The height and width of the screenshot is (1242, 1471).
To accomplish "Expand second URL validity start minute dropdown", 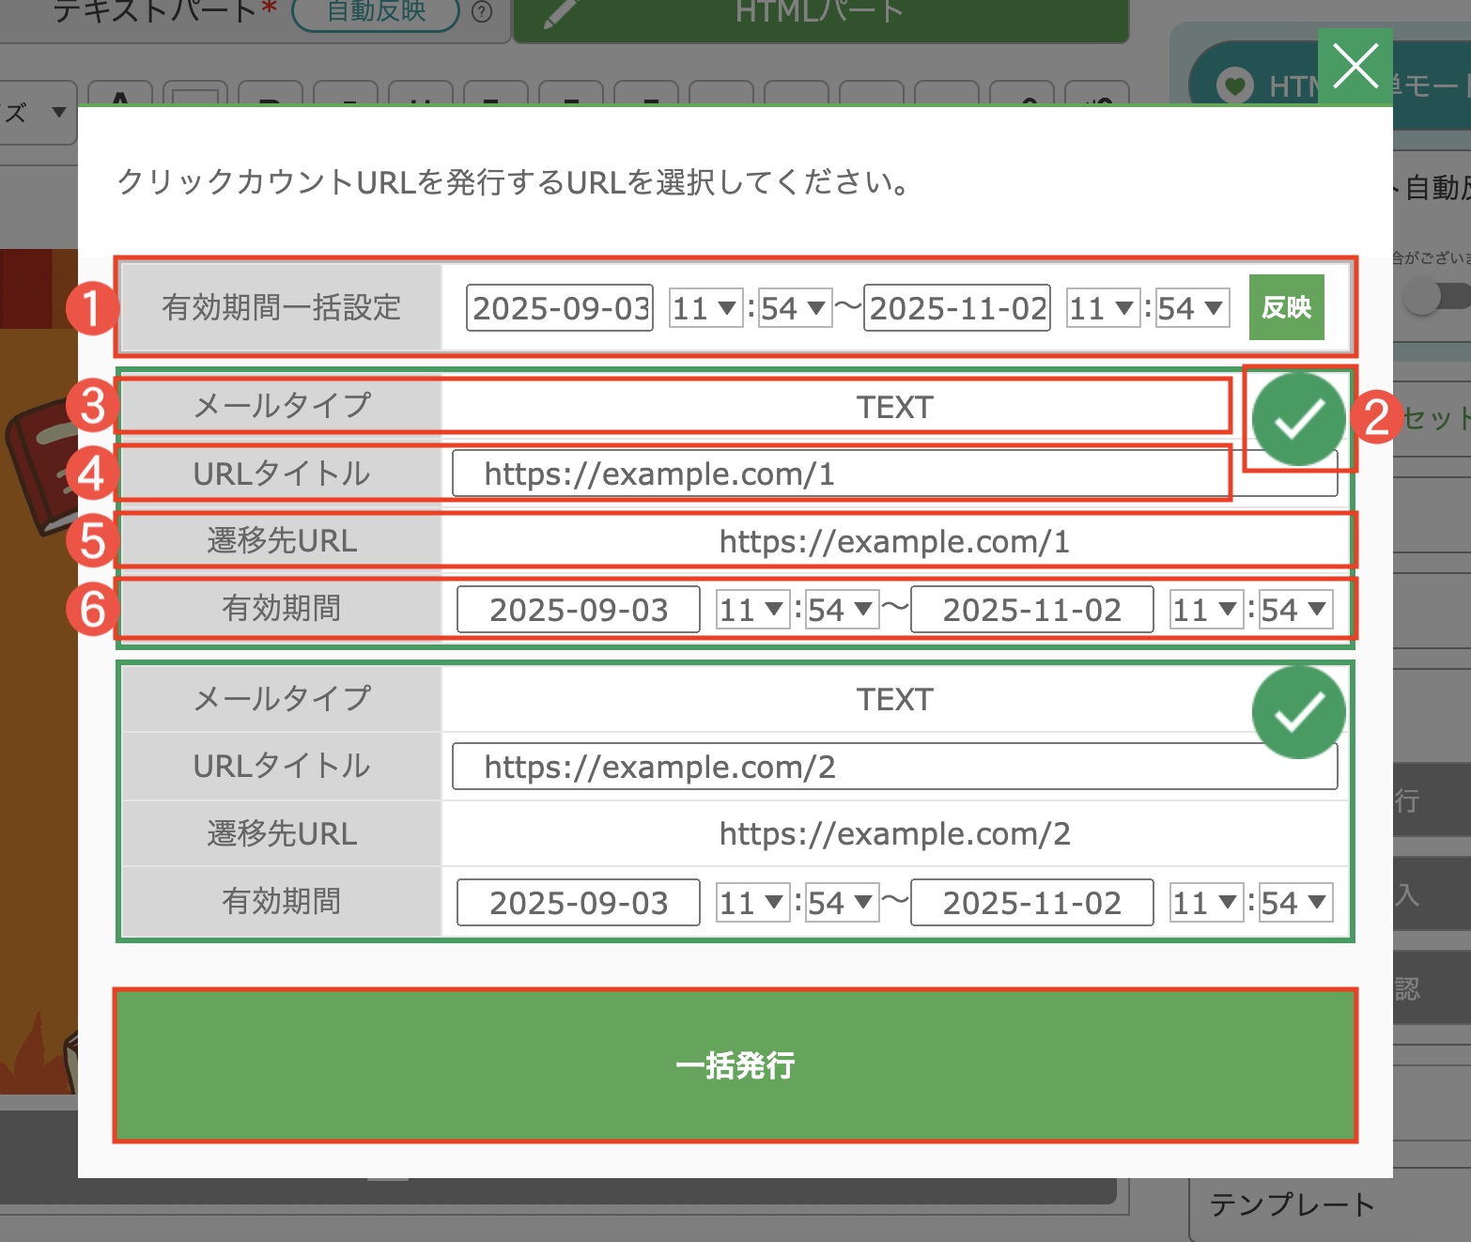I will coord(842,903).
